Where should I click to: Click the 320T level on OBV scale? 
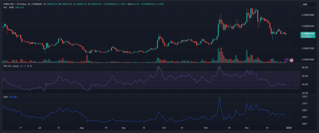(x=305, y=97)
